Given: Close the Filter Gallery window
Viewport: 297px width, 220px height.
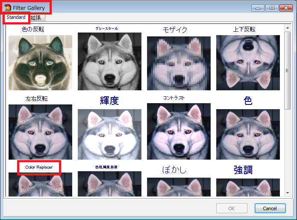Looking at the screenshot, I should pos(286,8).
